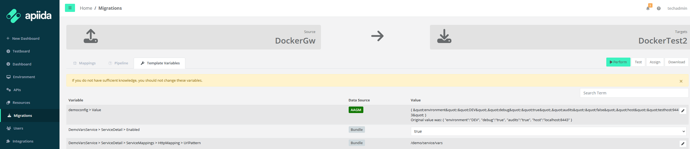Screen dimensions: 690x149
Task: Click the hamburger menu toggle button
Action: point(70,8)
